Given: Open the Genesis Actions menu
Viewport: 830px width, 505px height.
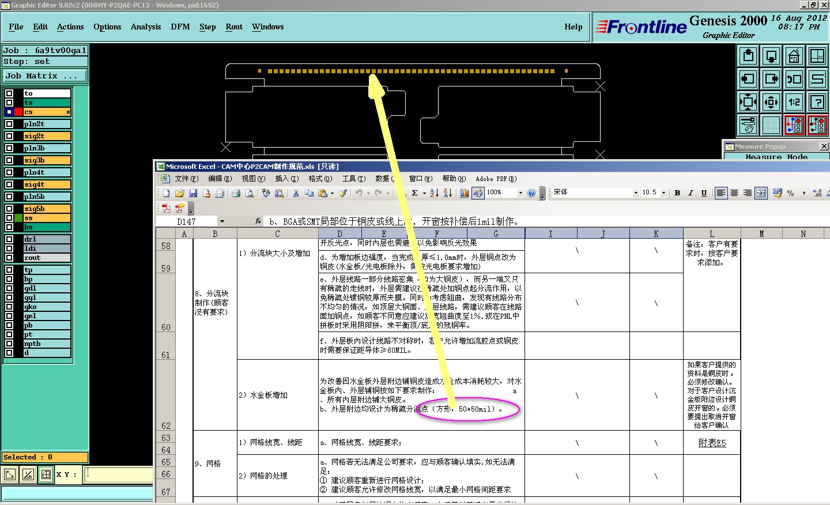Looking at the screenshot, I should [70, 27].
